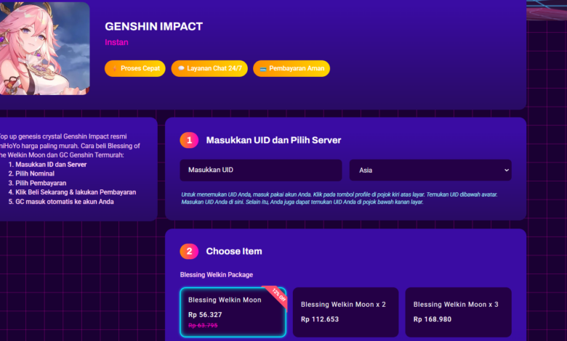
Task: Select the Blessing Welkin Moon item card
Action: (233, 312)
